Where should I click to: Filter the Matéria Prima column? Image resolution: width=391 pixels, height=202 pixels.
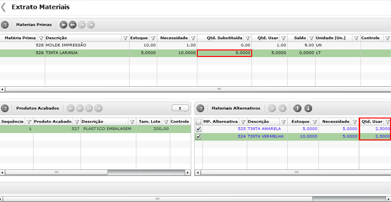[42, 38]
